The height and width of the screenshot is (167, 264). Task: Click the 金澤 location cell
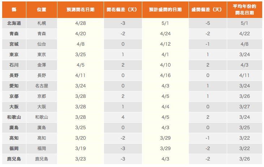tap(42, 65)
